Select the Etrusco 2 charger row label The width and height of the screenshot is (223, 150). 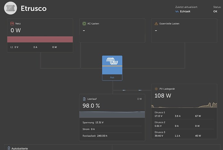[160, 122]
